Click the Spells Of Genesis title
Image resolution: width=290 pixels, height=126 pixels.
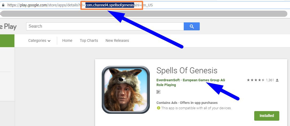[x=187, y=70]
